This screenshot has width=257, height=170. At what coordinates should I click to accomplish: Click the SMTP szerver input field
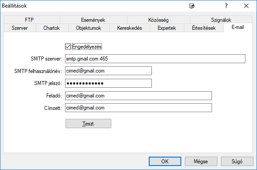(155, 59)
